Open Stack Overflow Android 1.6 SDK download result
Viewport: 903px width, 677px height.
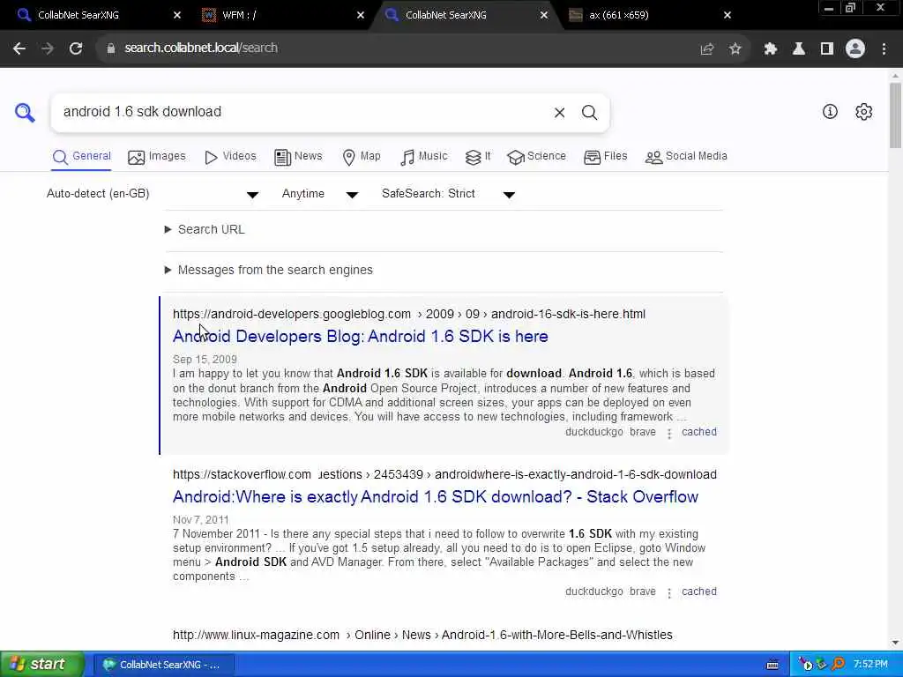(436, 497)
